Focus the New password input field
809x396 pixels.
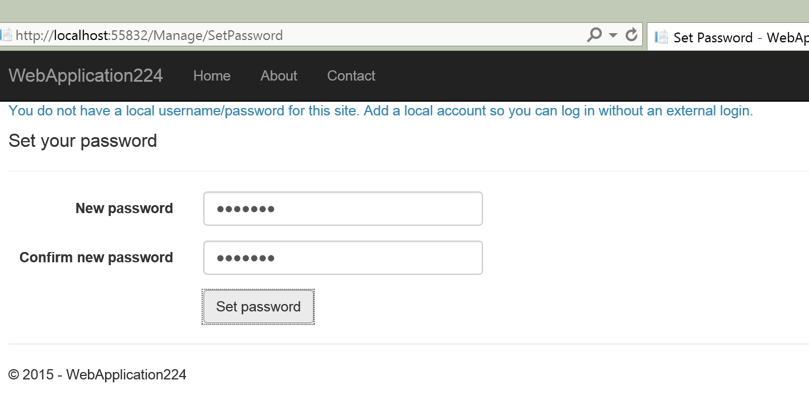[x=343, y=209]
